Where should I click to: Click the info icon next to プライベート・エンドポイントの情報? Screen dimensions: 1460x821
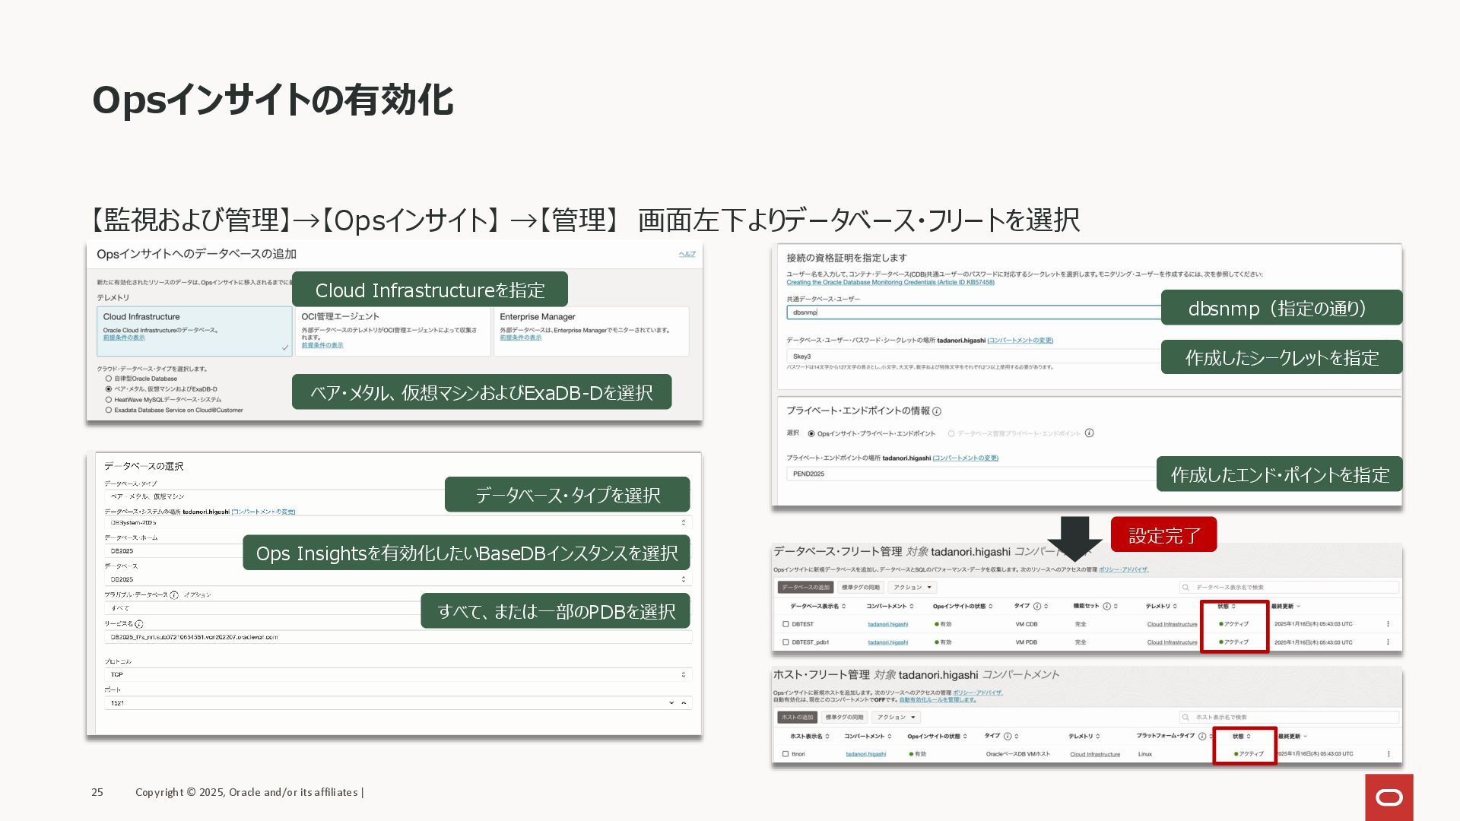[x=937, y=411]
